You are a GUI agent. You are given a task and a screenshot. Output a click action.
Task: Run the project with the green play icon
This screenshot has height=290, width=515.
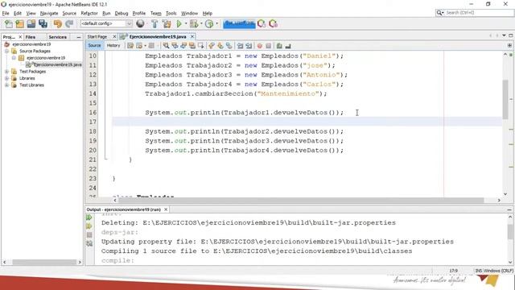click(x=179, y=23)
